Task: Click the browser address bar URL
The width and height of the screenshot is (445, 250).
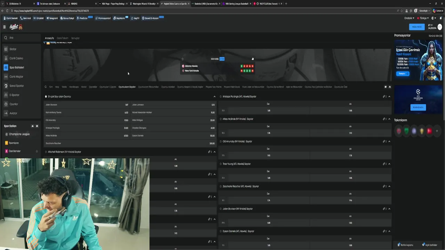Action: click(51, 11)
